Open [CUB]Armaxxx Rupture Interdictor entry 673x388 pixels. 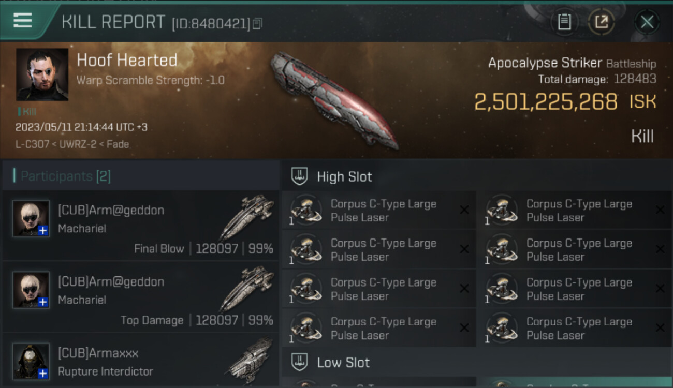[141, 360]
